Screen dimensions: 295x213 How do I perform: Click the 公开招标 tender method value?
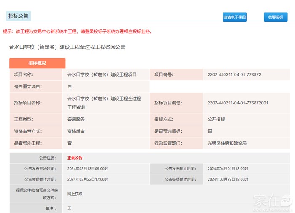[x=216, y=119]
